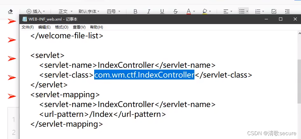
Task: Expand numbered list style arrow
Action: pos(263,11)
